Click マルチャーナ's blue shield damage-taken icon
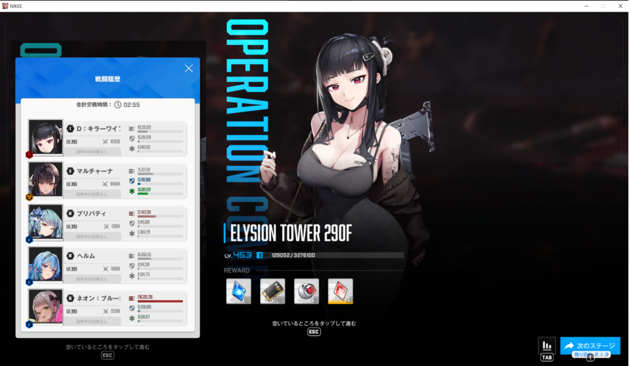The image size is (631, 366). pyautogui.click(x=132, y=181)
